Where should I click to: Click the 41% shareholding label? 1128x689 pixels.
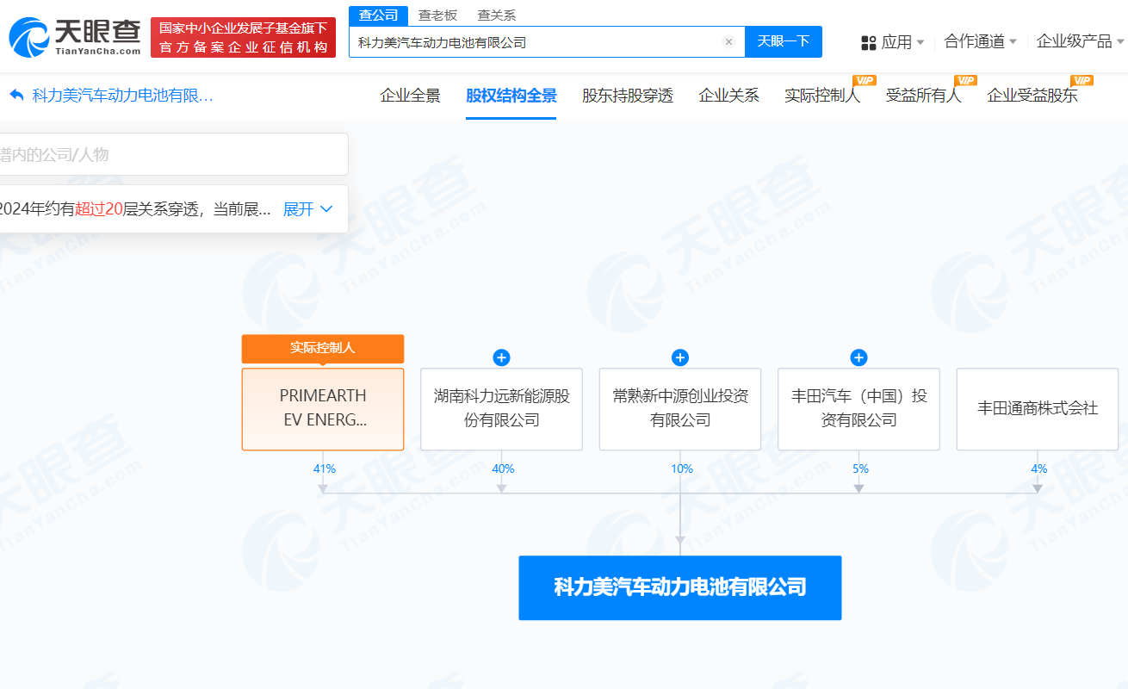pyautogui.click(x=324, y=469)
